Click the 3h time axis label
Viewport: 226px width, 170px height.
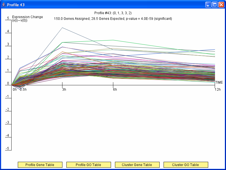tap(64, 90)
